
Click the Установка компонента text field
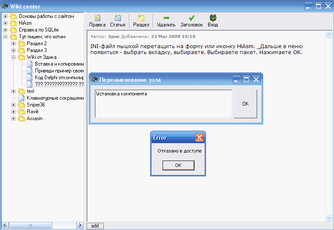click(163, 103)
